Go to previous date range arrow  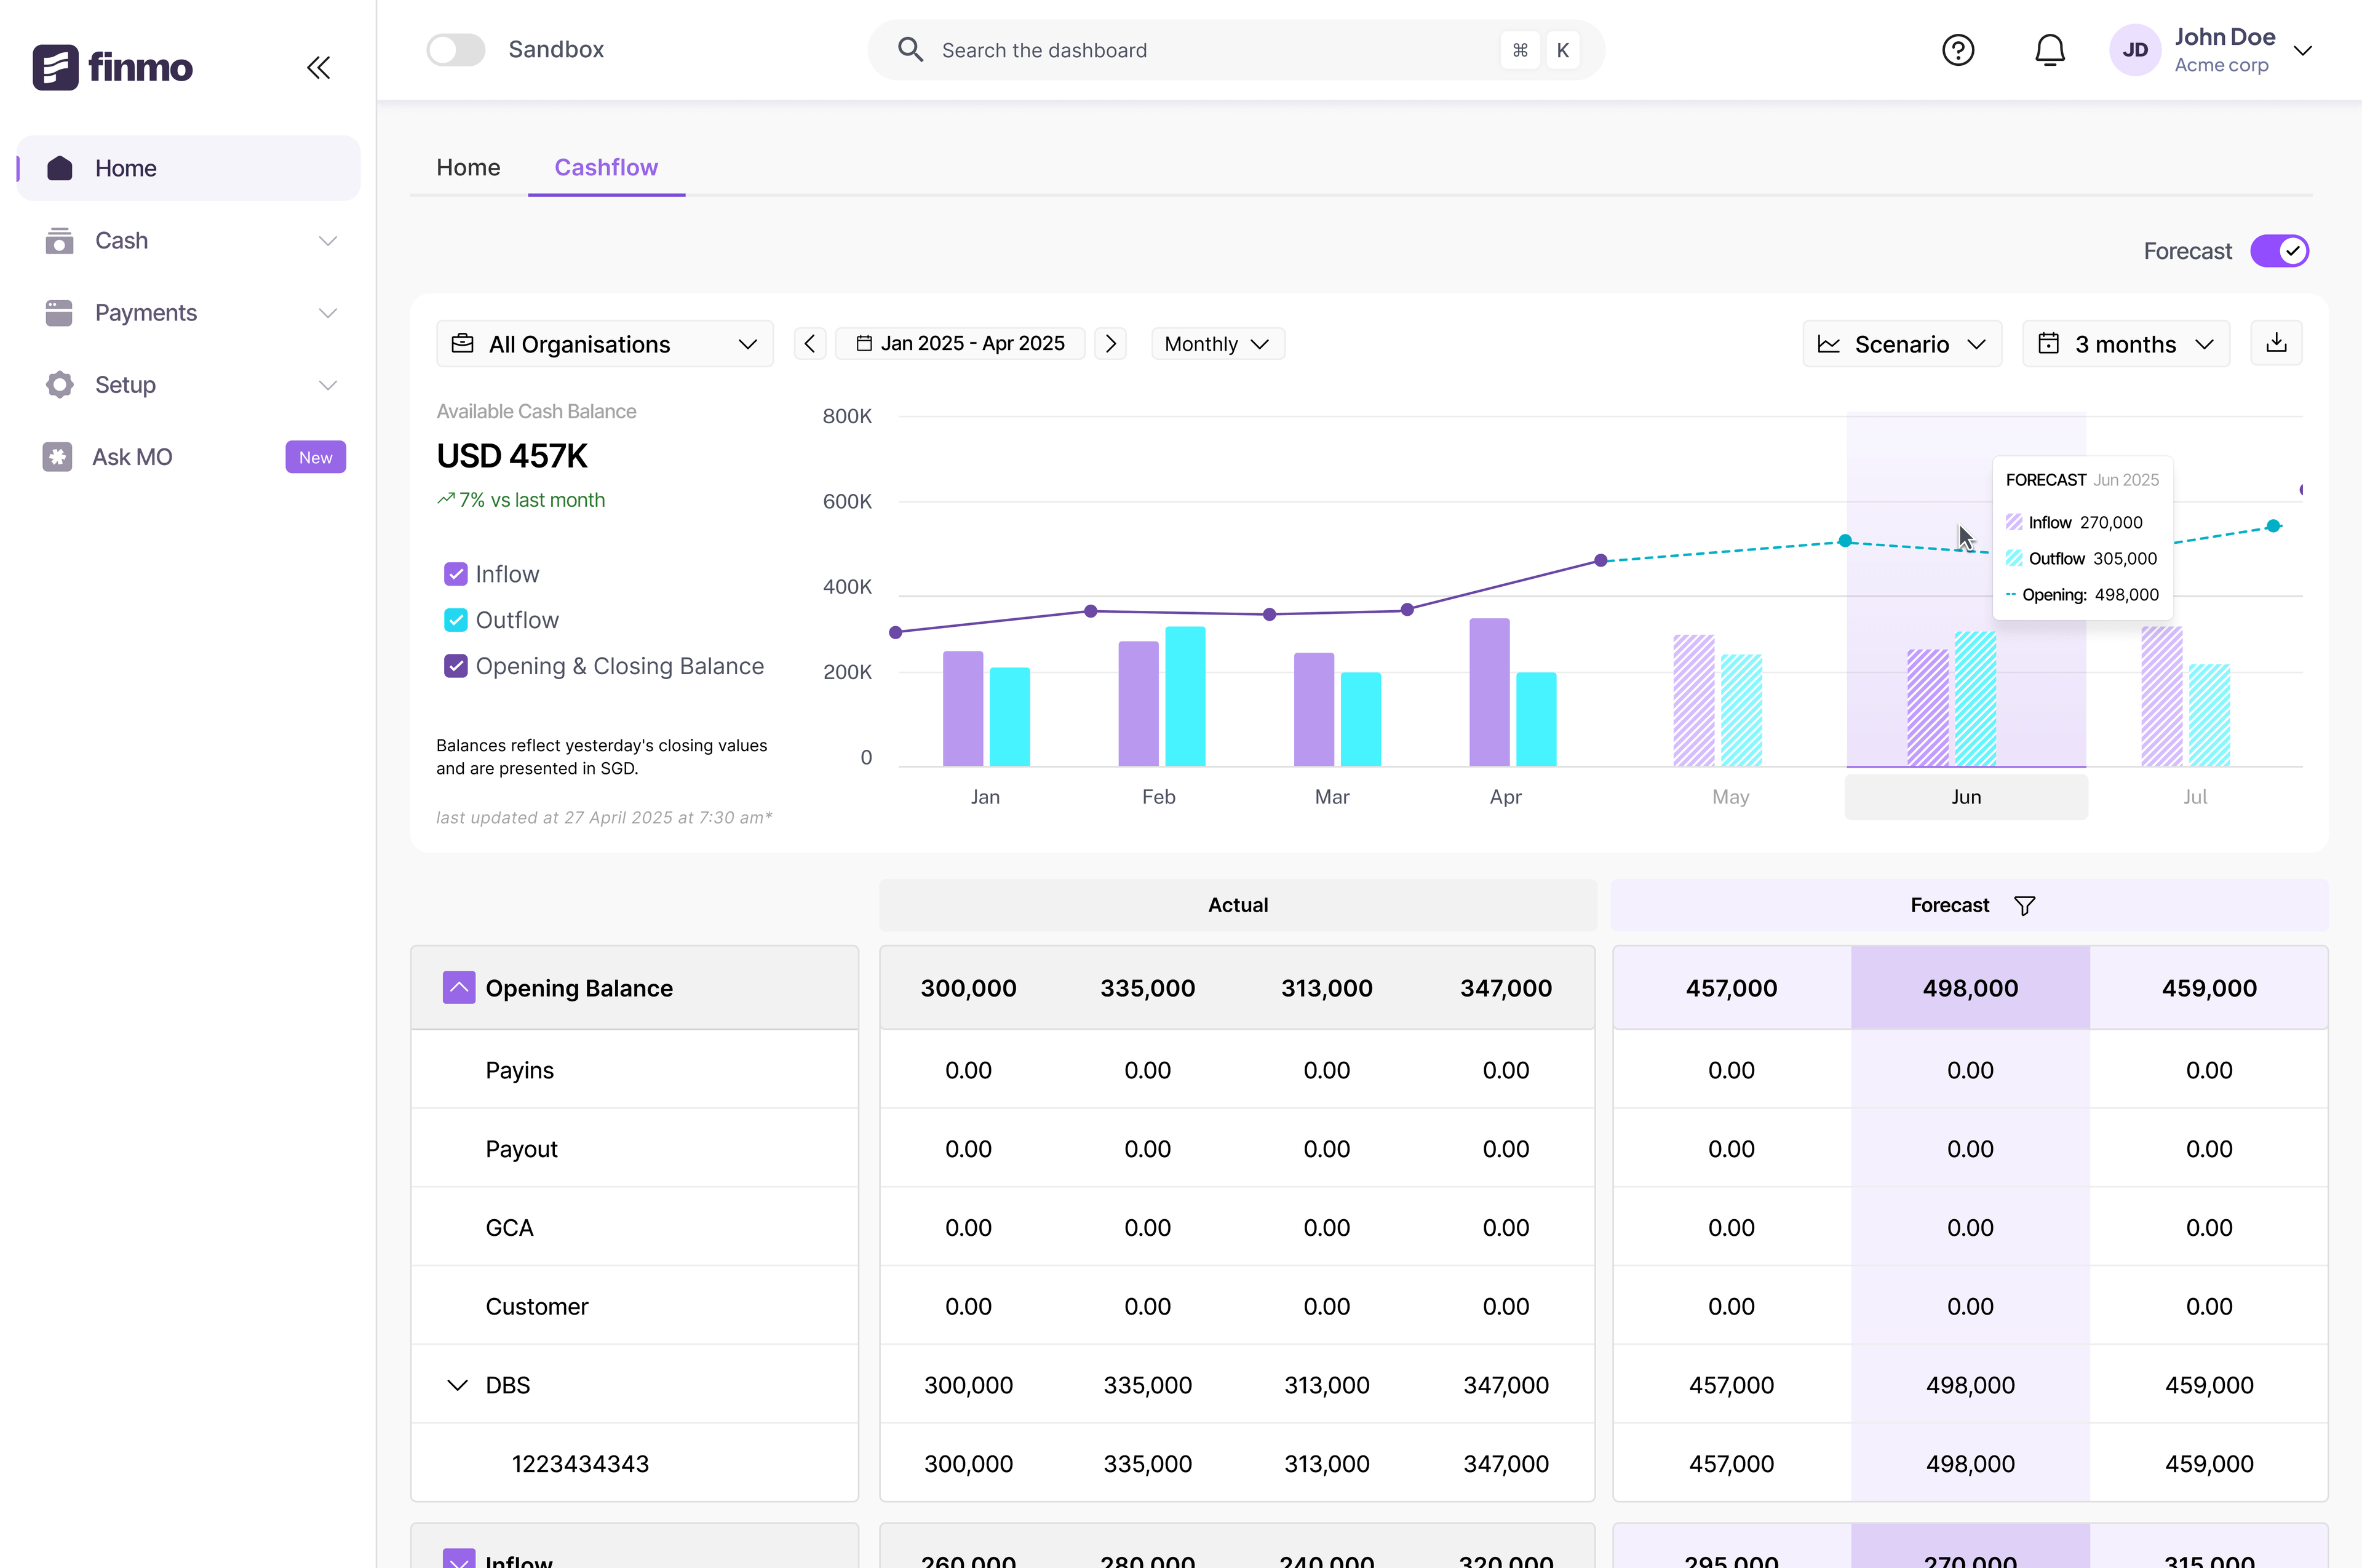pyautogui.click(x=810, y=344)
